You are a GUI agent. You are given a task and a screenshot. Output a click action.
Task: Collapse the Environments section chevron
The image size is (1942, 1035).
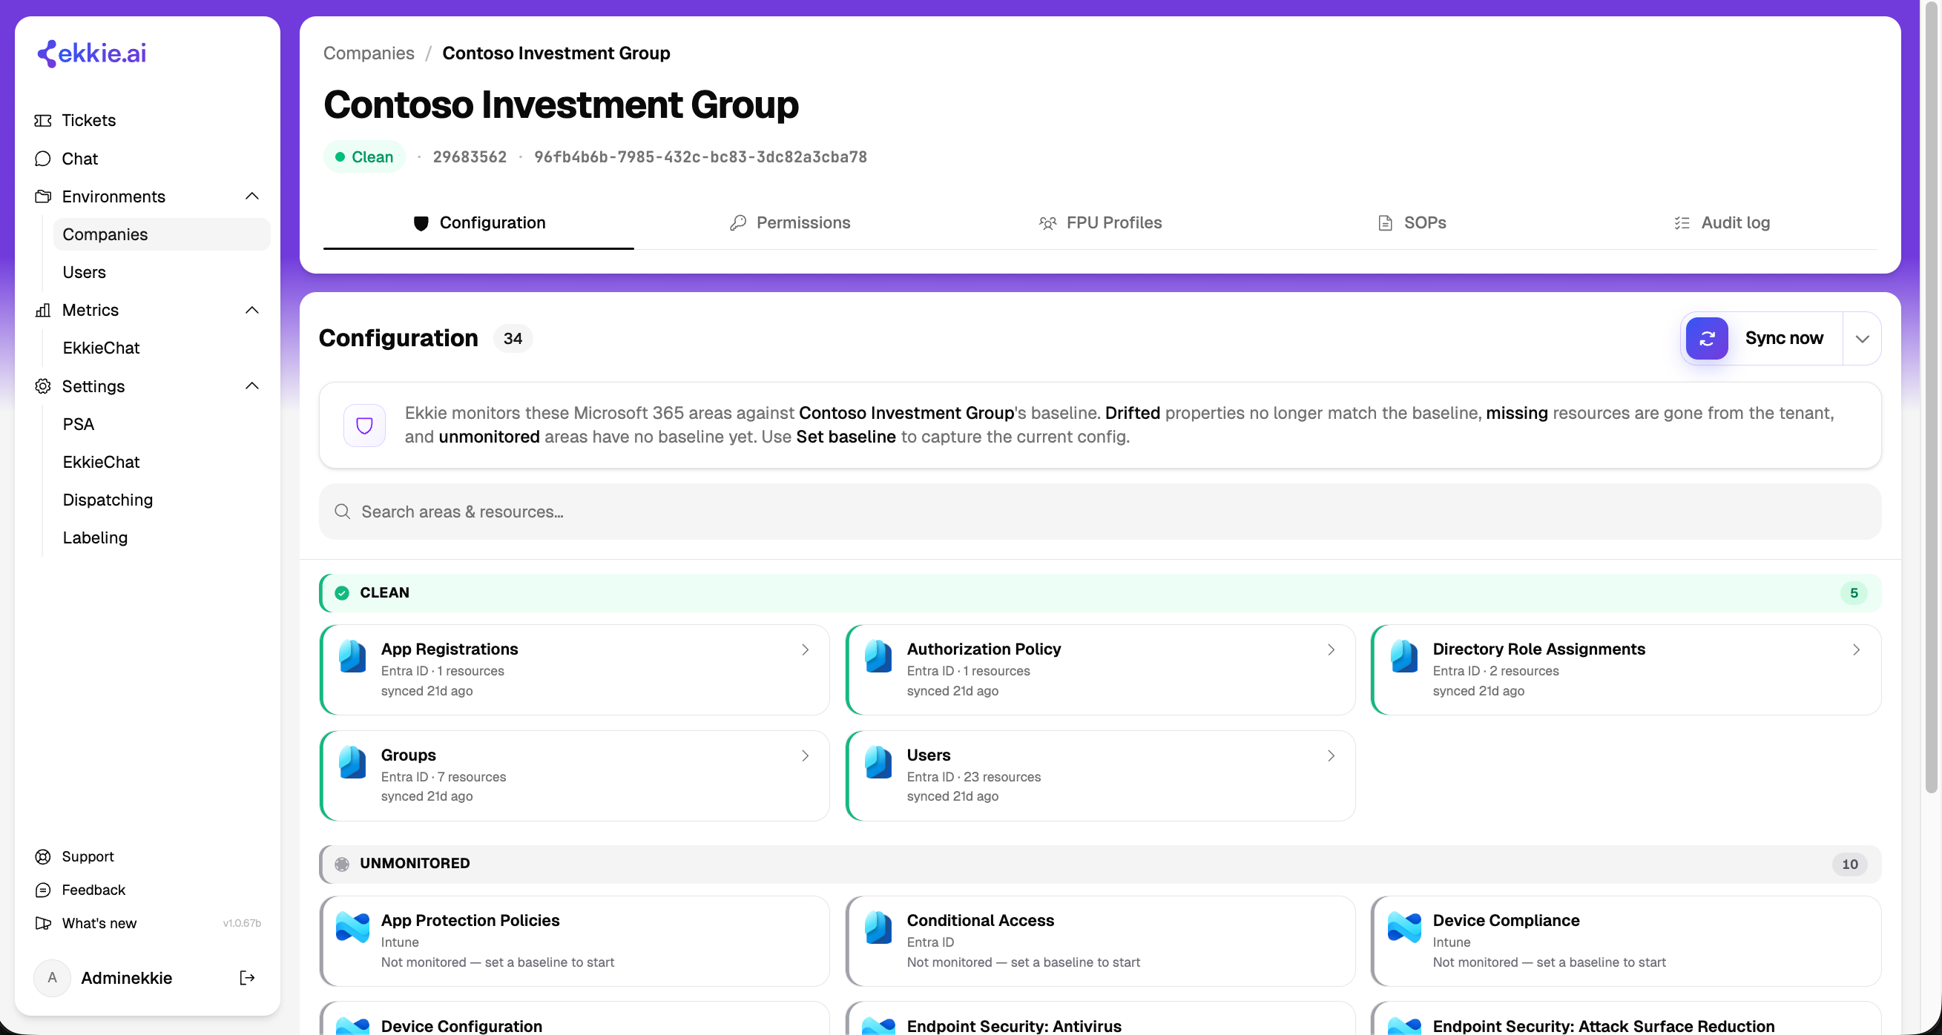point(251,196)
